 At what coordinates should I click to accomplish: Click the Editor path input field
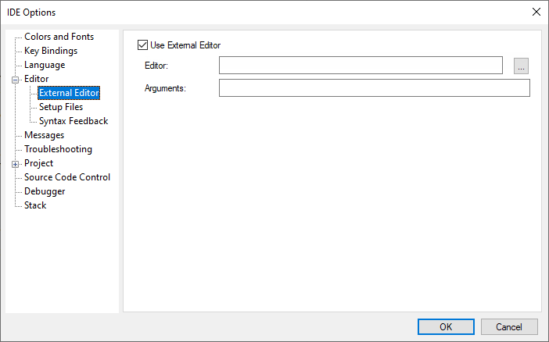(x=361, y=66)
